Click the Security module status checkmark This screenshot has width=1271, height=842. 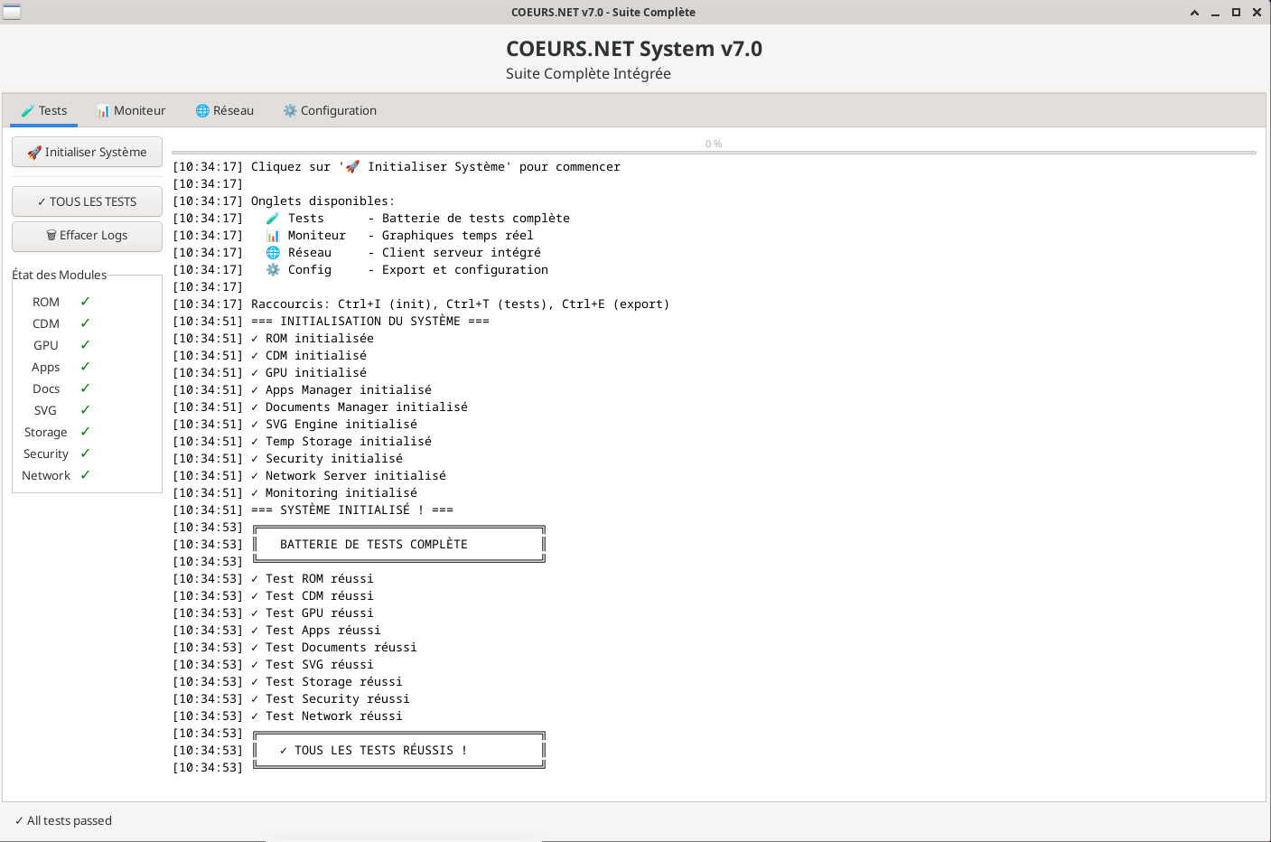(x=85, y=454)
